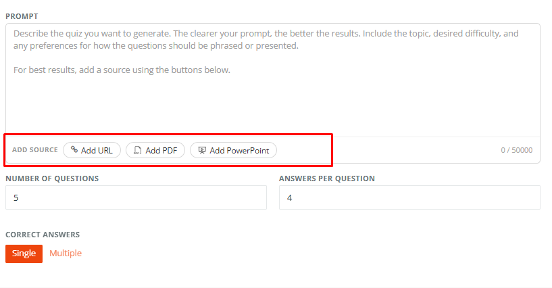Viewport: 552px width, 288px height.
Task: Click the PDF document icon
Action: click(138, 150)
